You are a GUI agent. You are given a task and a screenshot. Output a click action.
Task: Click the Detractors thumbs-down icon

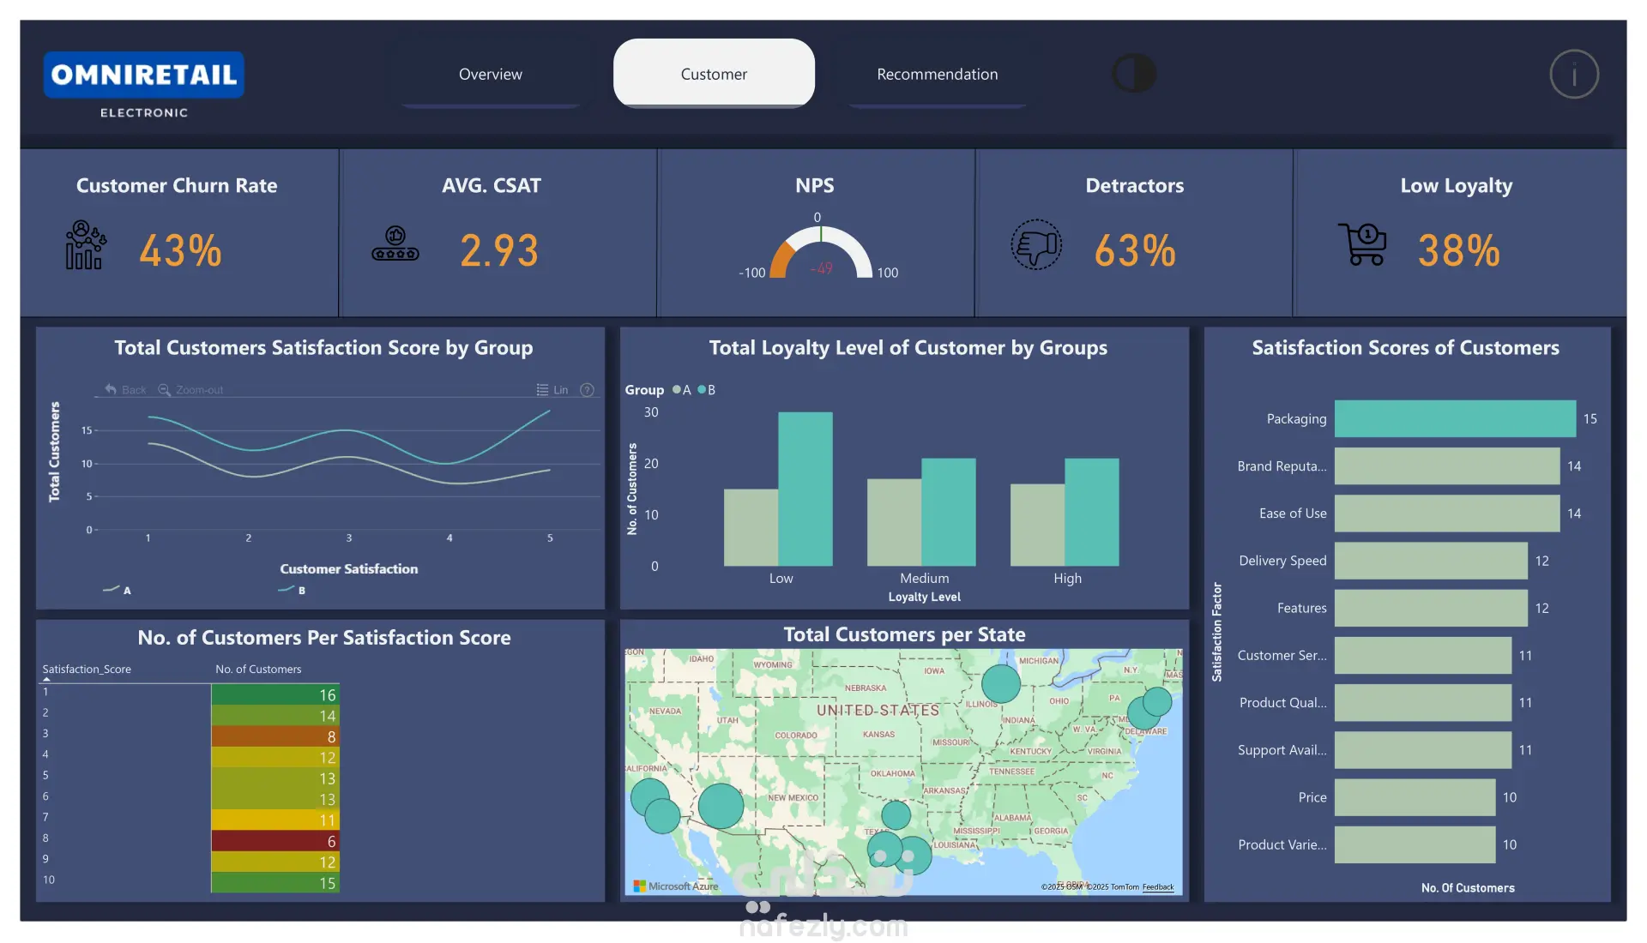1036,245
